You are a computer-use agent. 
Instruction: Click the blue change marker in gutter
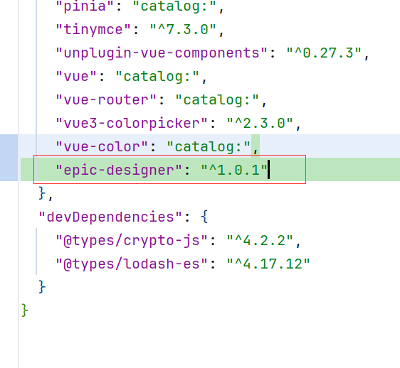(x=9, y=158)
